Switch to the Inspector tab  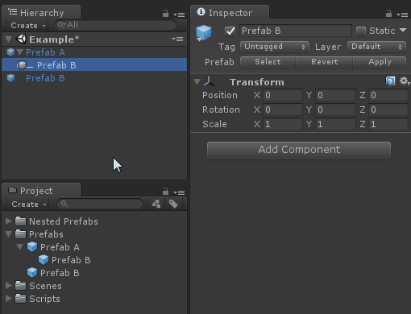230,13
